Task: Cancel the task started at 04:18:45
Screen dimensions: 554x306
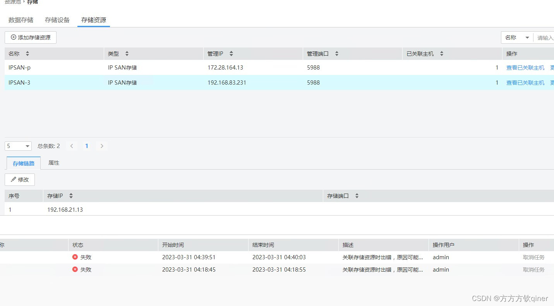Action: (x=534, y=270)
